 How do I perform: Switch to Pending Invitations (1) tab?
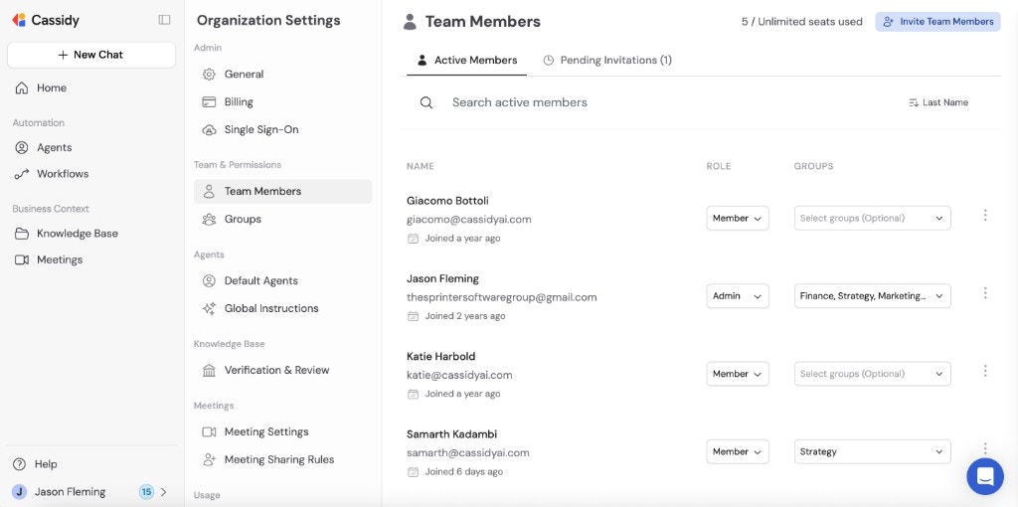click(607, 61)
